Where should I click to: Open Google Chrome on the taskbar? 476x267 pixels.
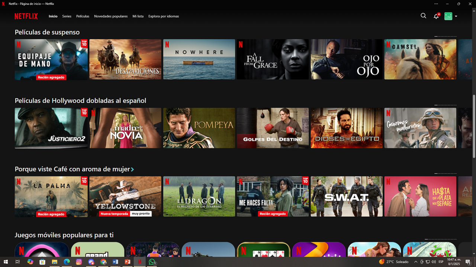[103, 262]
